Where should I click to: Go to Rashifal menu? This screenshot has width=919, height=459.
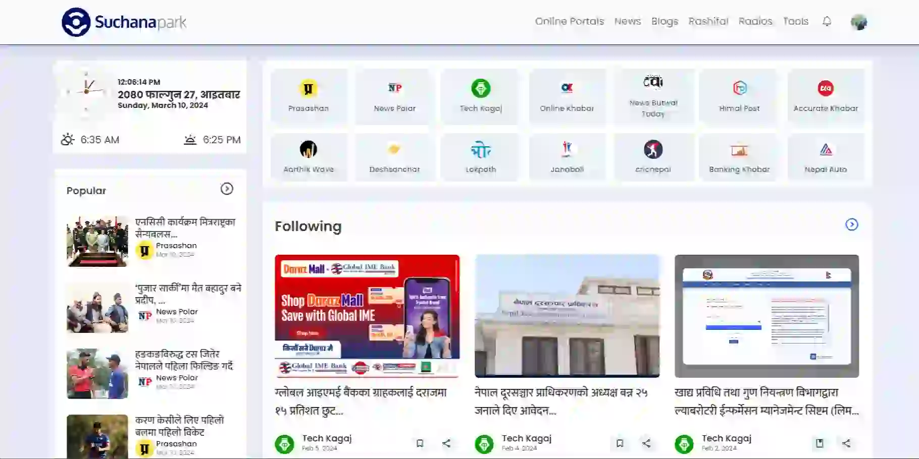pos(708,21)
